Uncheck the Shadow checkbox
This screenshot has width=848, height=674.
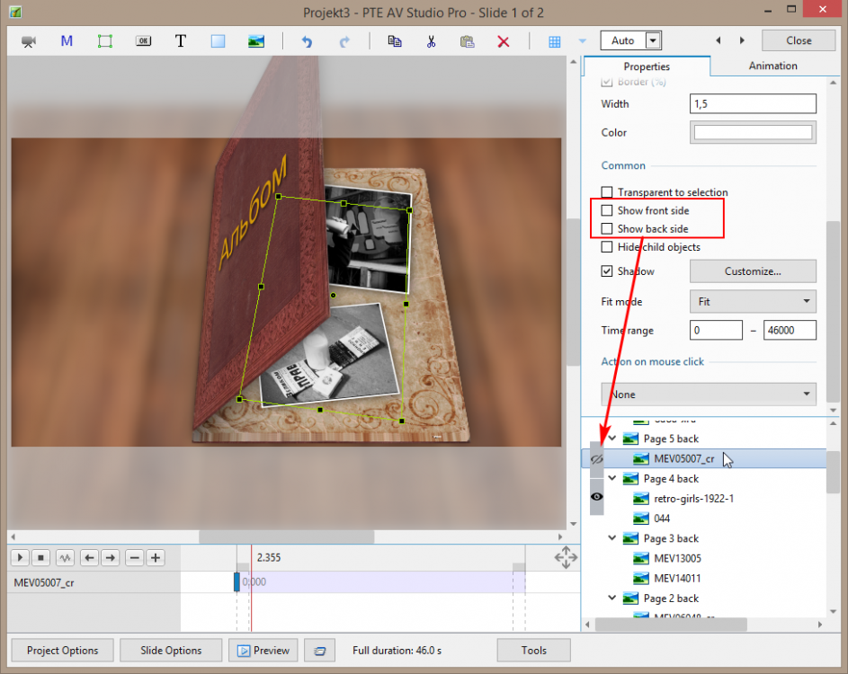coord(607,271)
